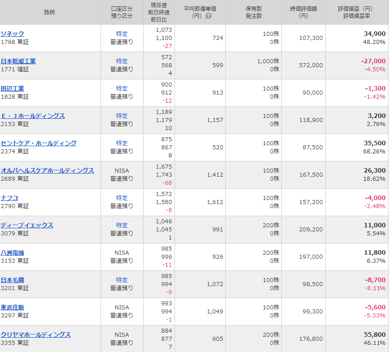Select the profit value 26,300
389x352 pixels.
pyautogui.click(x=375, y=170)
